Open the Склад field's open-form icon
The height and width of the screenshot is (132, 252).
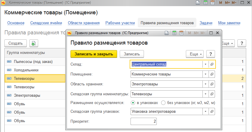[212, 64]
